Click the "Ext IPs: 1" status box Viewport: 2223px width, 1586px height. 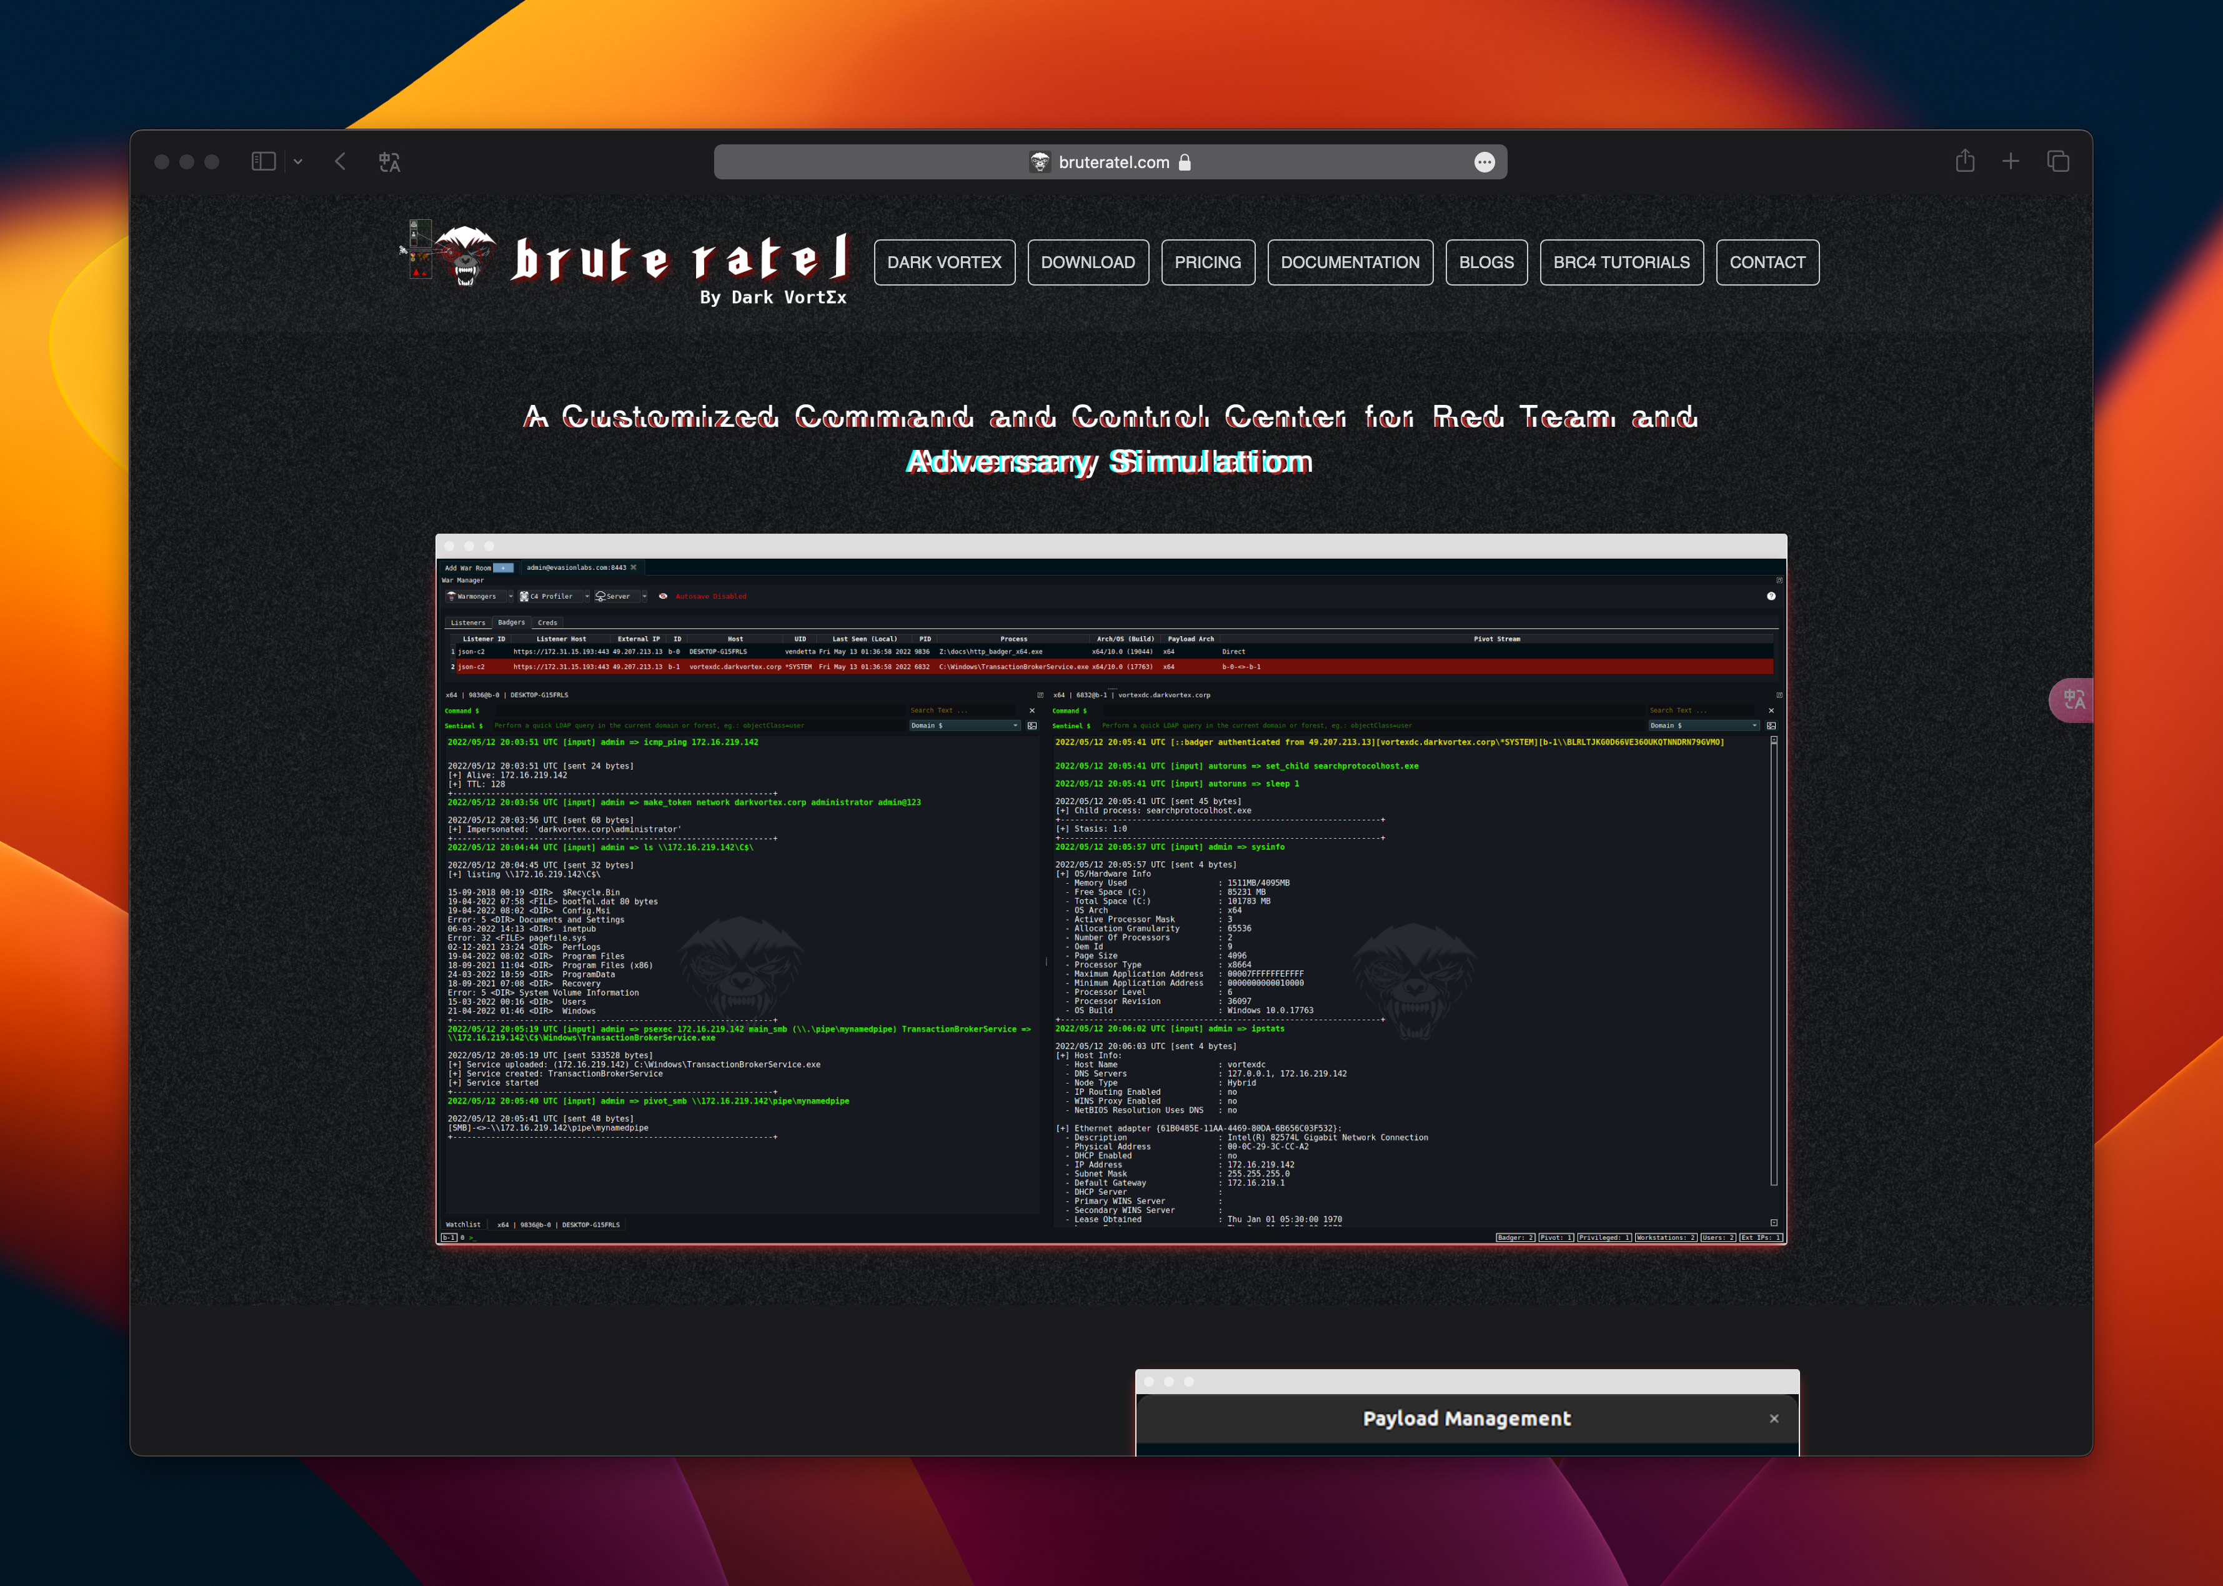1761,1237
